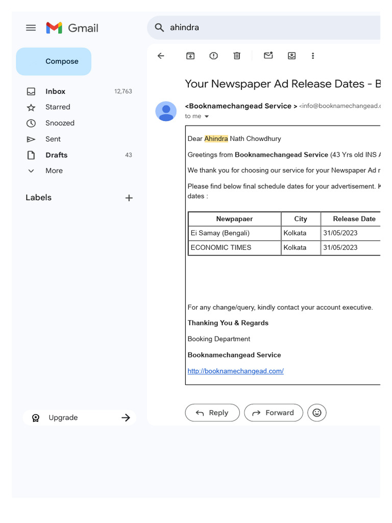Open the More options three-dot menu
This screenshot has width=392, height=523.
[313, 56]
